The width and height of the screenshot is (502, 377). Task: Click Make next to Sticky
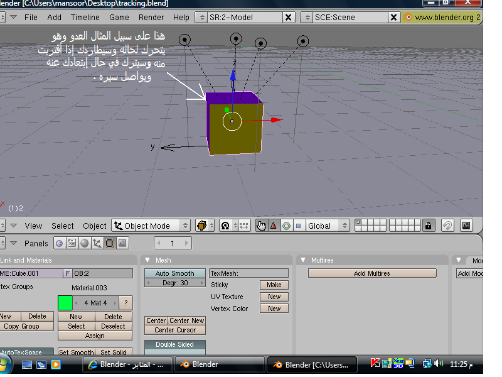[x=274, y=285]
